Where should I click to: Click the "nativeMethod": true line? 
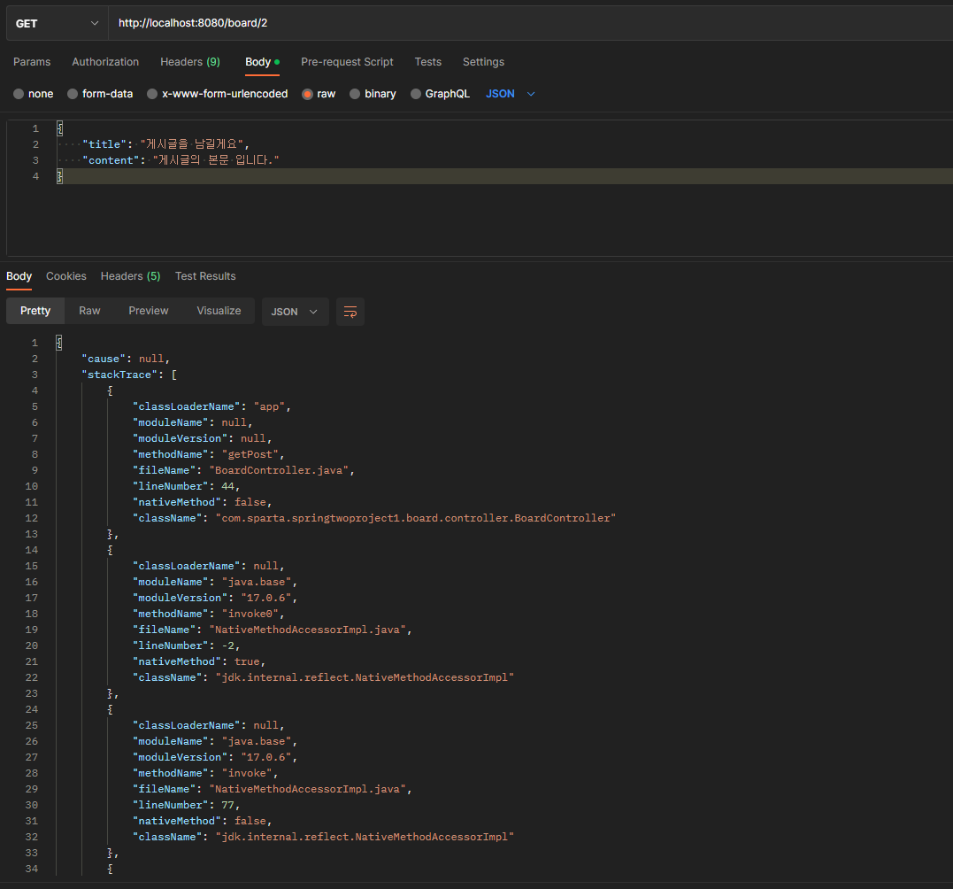tap(199, 661)
